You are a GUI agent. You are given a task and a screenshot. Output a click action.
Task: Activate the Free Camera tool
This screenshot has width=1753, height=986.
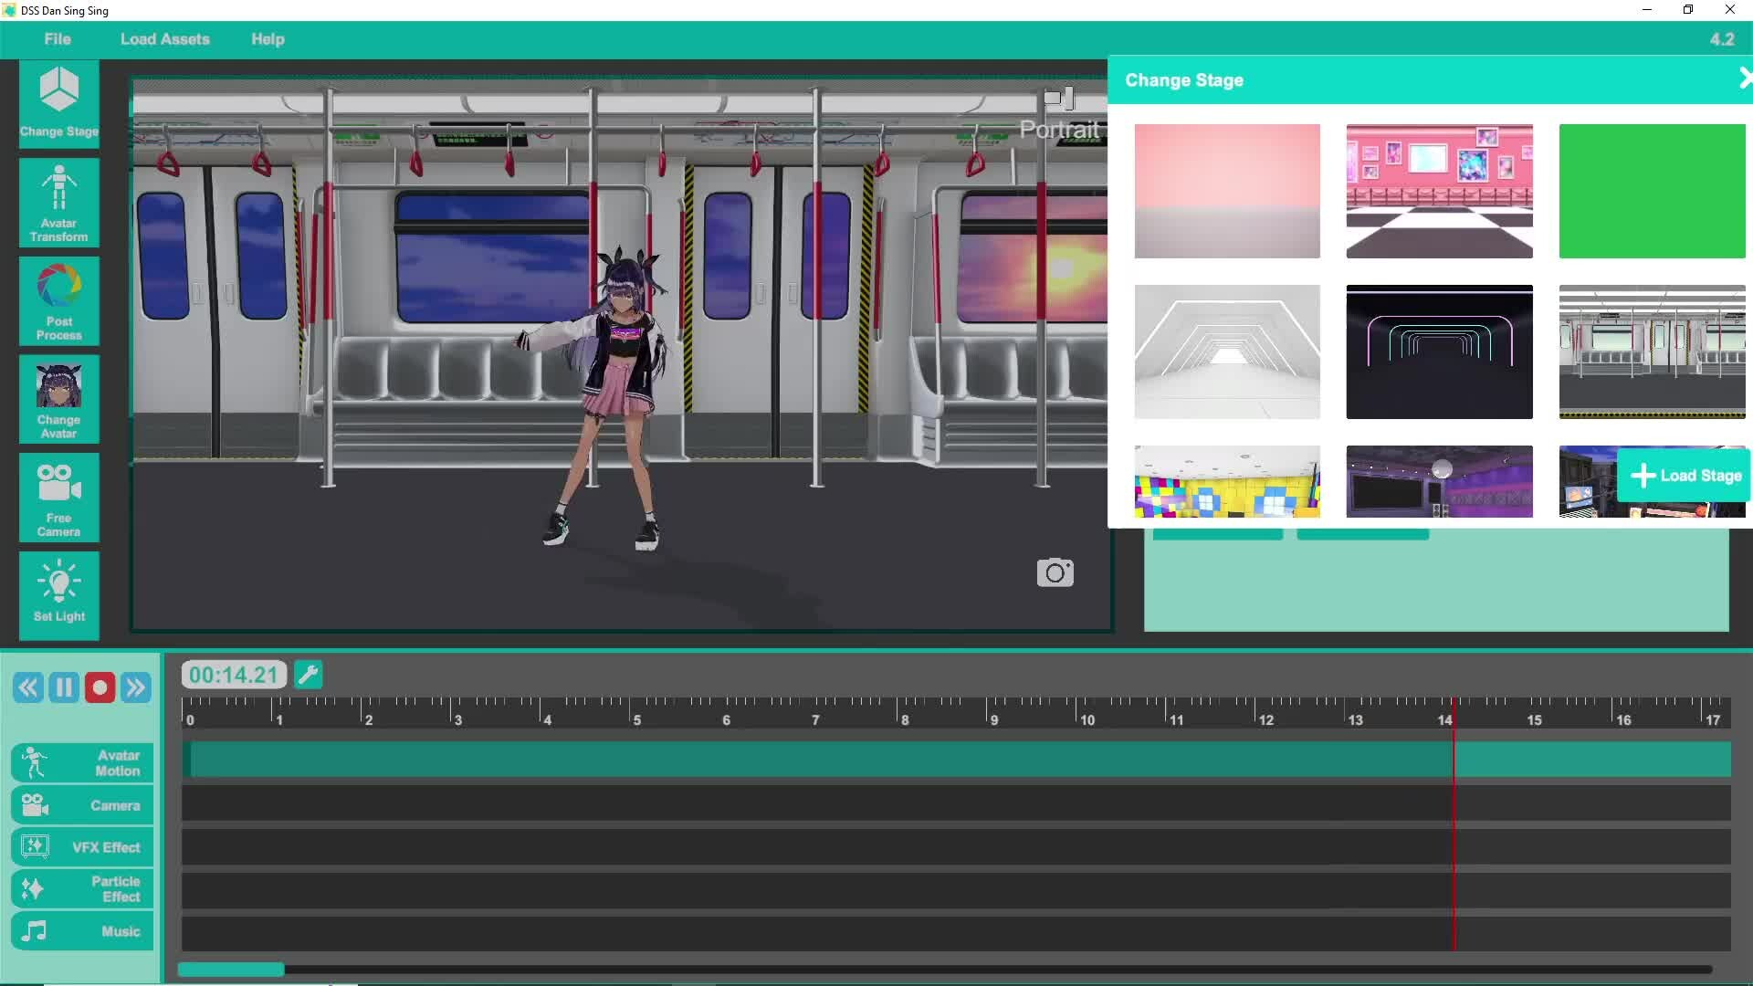[59, 498]
